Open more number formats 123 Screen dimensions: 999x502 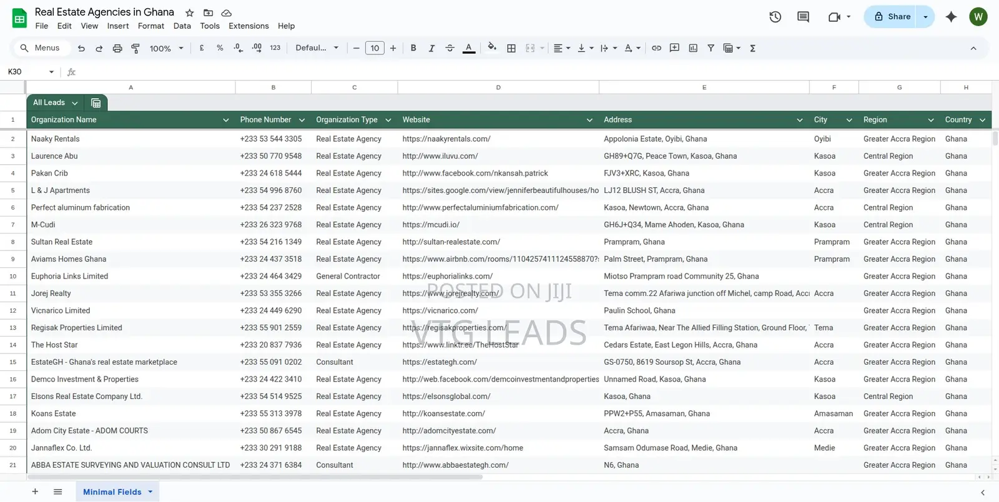coord(275,48)
